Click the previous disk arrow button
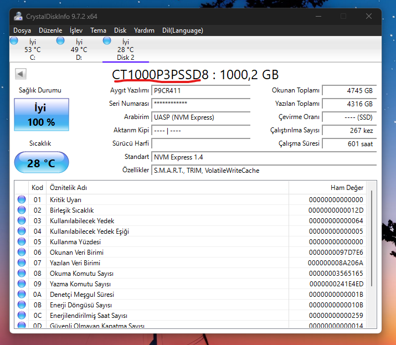Image resolution: width=396 pixels, height=345 pixels. coord(20,74)
